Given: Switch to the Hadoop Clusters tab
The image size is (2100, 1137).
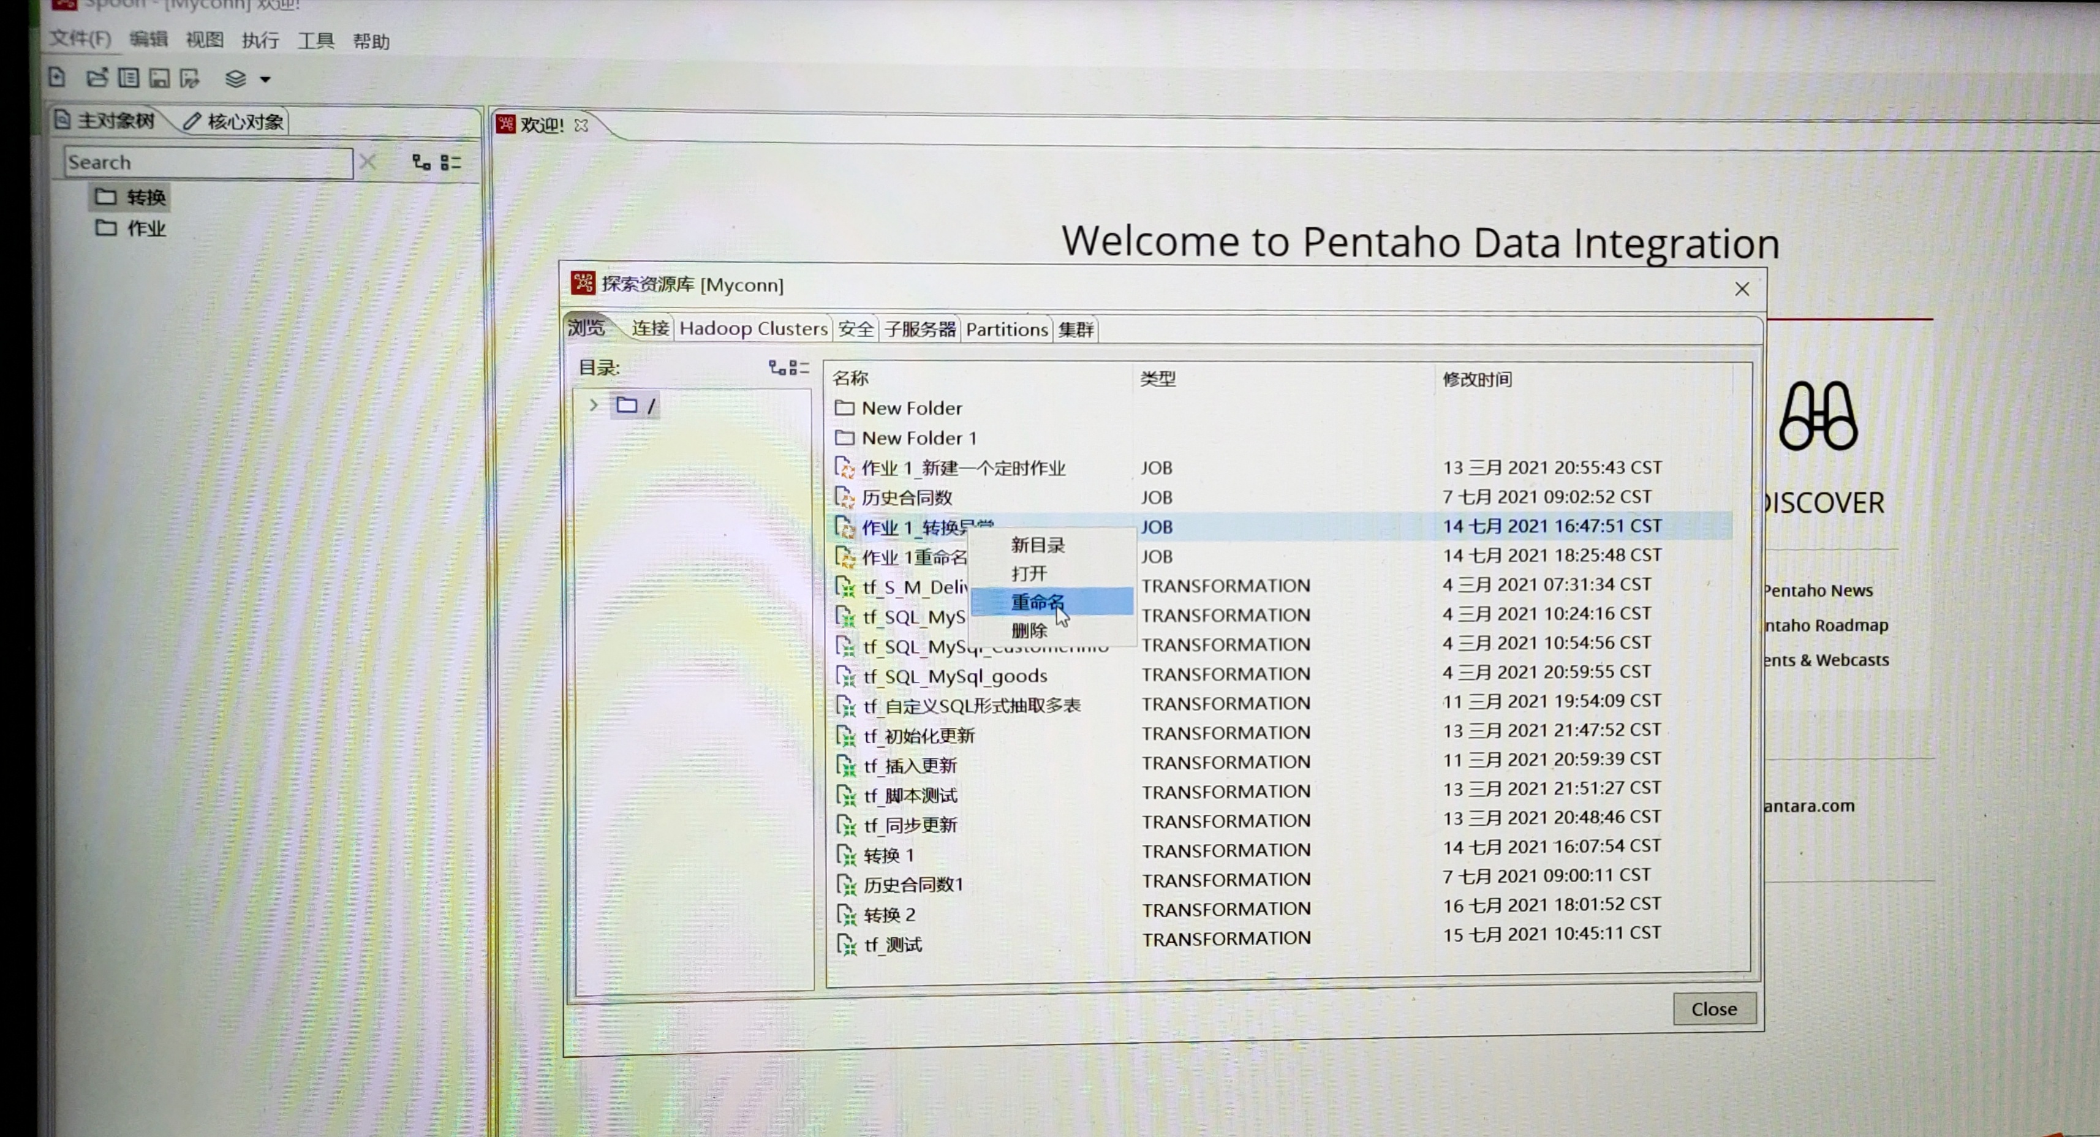Looking at the screenshot, I should tap(754, 328).
